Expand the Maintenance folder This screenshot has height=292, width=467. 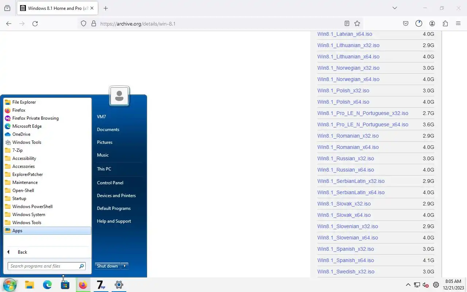click(x=47, y=182)
